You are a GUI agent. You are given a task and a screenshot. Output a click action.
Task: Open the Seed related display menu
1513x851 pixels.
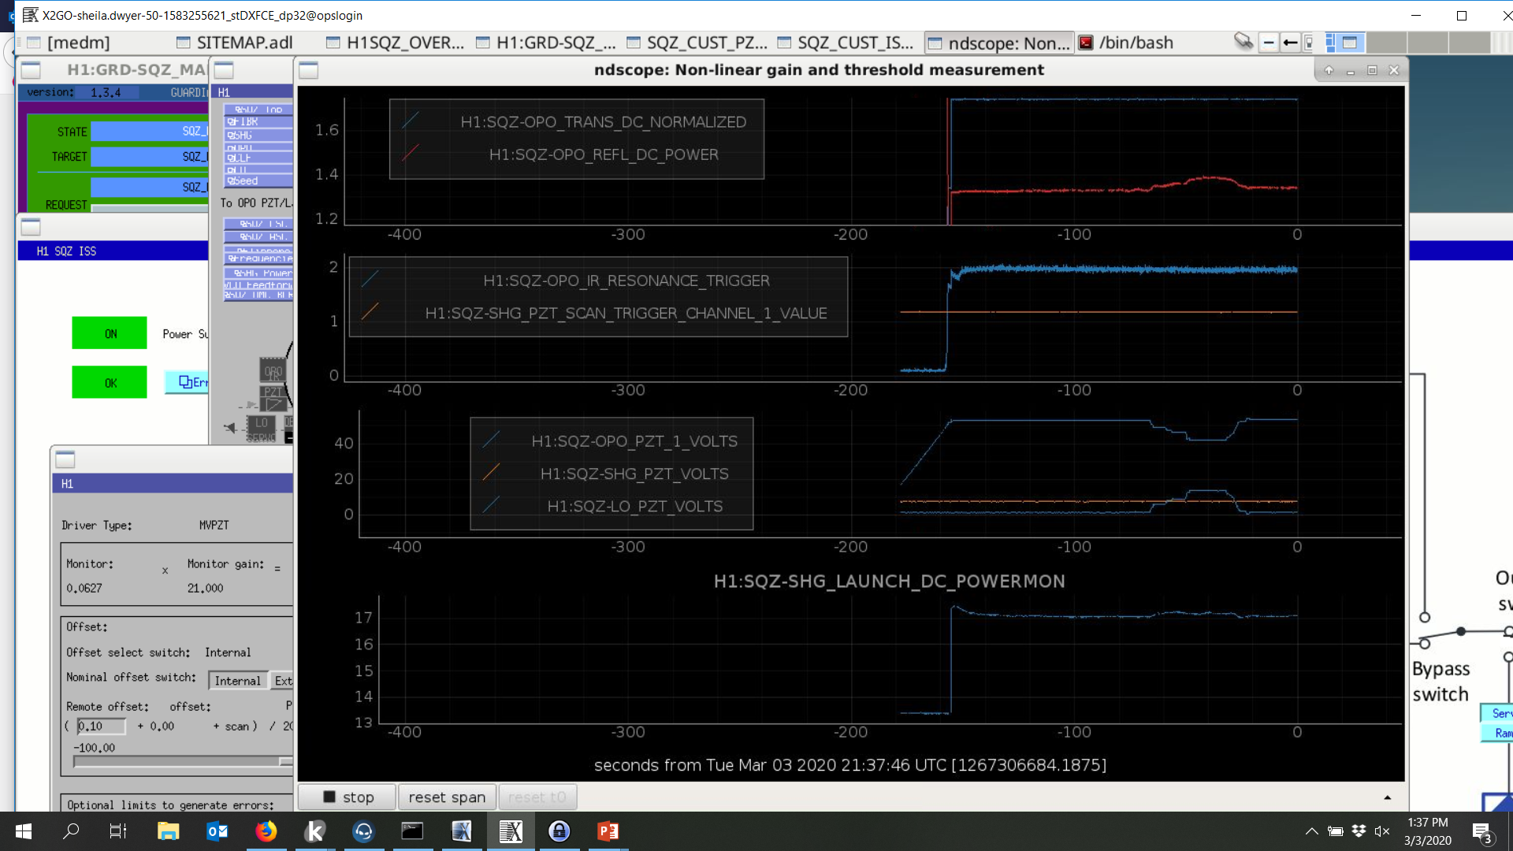point(258,180)
